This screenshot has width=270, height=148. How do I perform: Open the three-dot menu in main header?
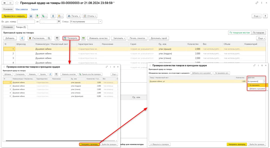coord(262,3)
